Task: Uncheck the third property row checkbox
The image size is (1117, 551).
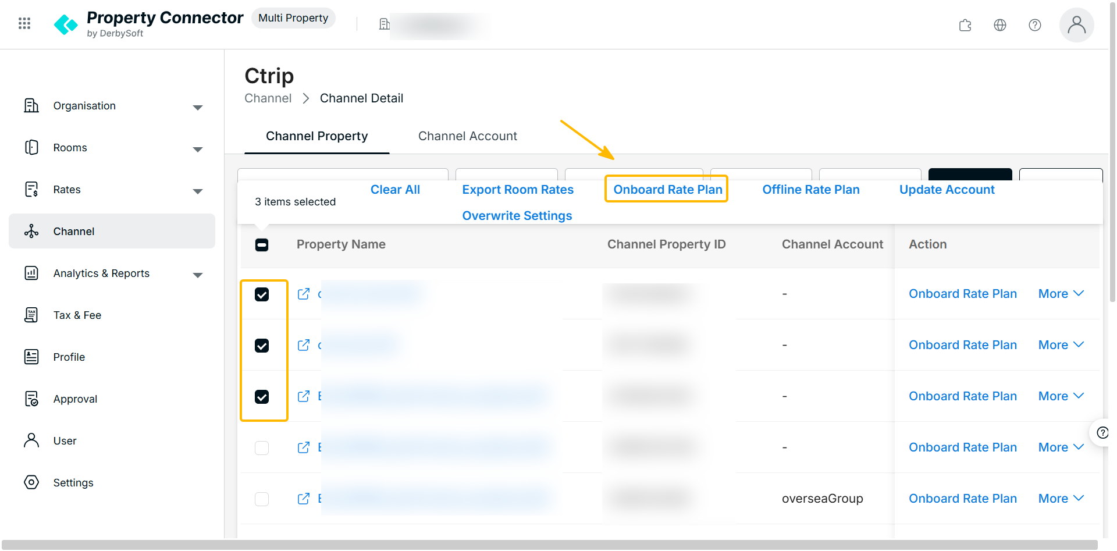Action: tap(262, 397)
